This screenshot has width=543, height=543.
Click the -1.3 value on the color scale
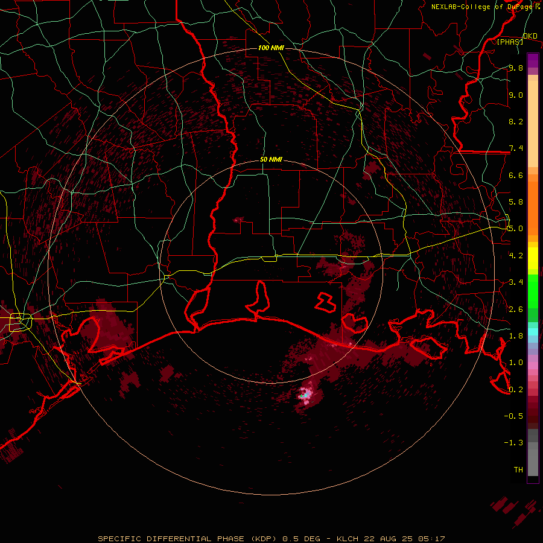point(513,443)
